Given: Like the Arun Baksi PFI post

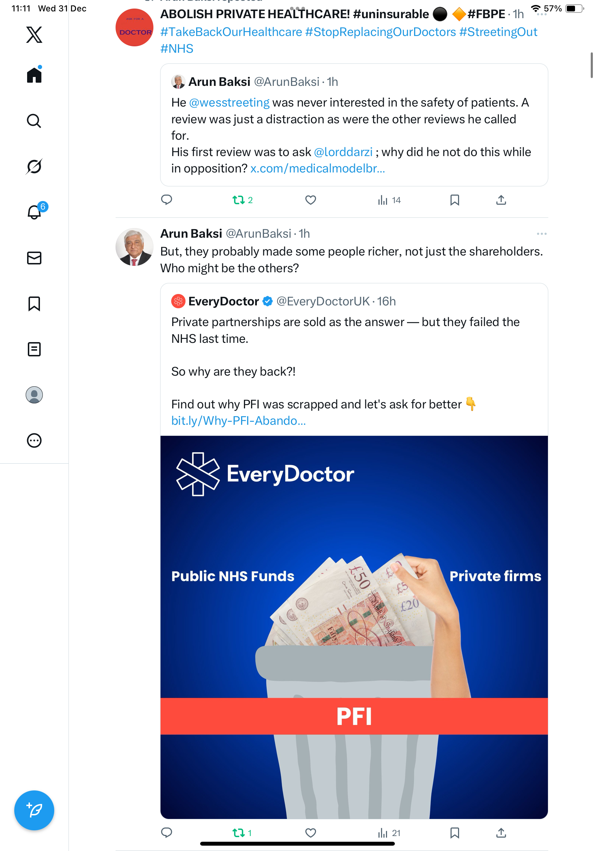Looking at the screenshot, I should click(310, 833).
